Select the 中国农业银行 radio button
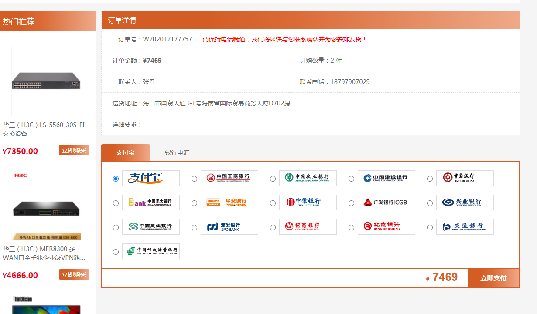The image size is (537, 314). [x=273, y=179]
